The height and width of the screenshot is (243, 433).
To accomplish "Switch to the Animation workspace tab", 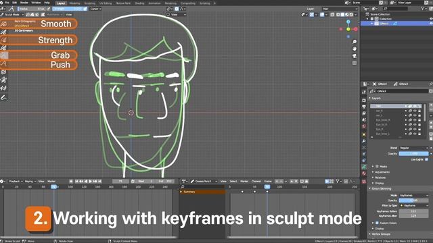I will (x=154, y=3).
